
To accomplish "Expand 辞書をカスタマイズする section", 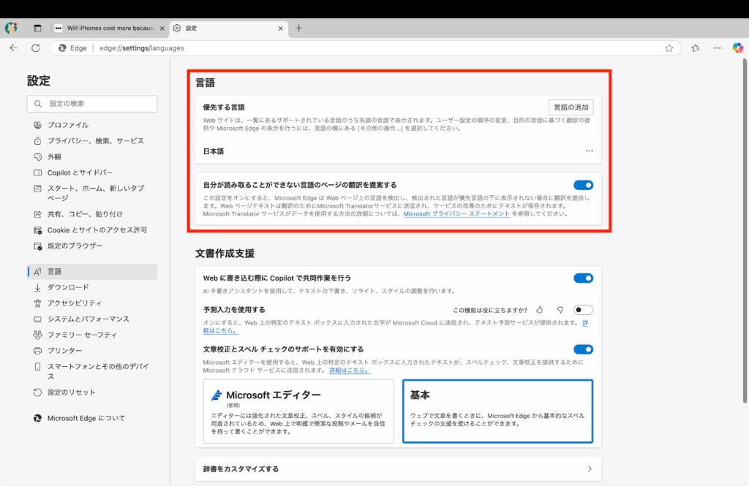I will [589, 468].
